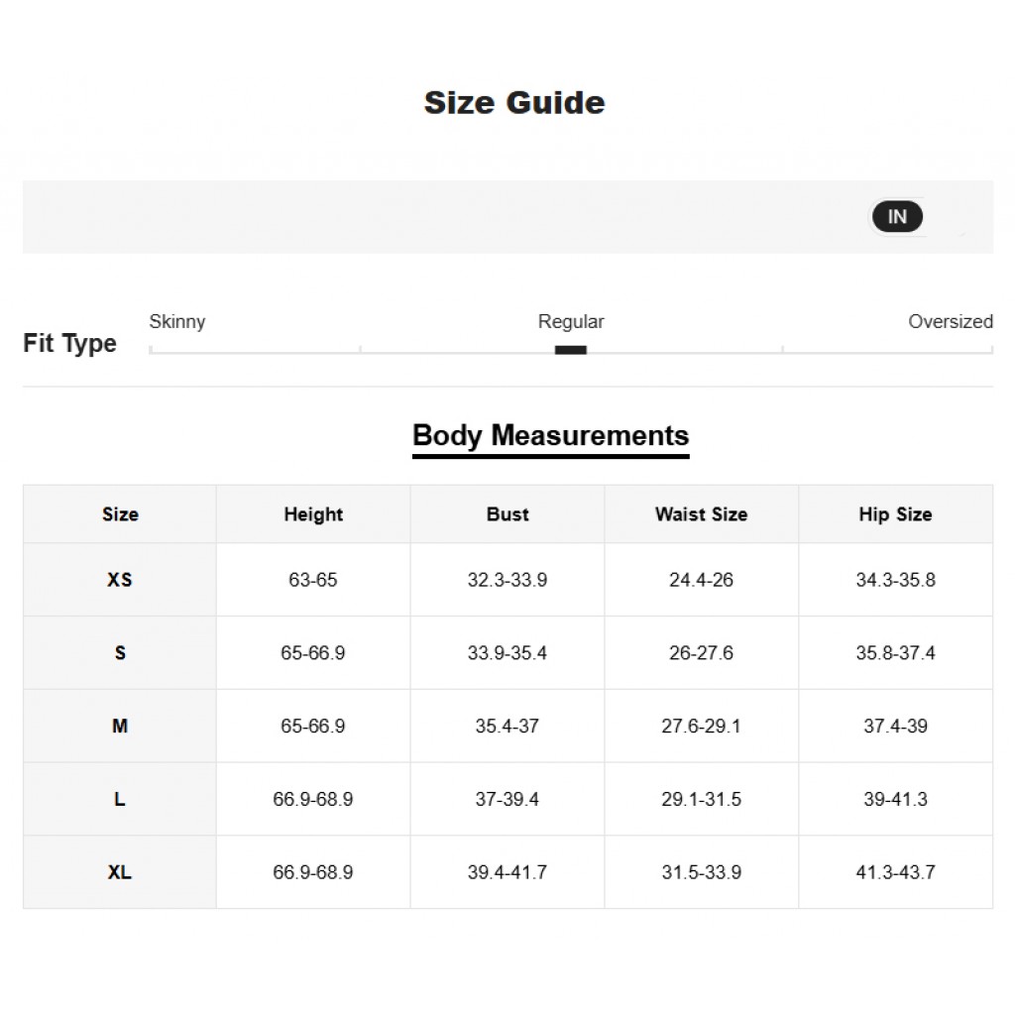Click the Waist Size column header
This screenshot has width=1015, height=1015.
coord(702,514)
